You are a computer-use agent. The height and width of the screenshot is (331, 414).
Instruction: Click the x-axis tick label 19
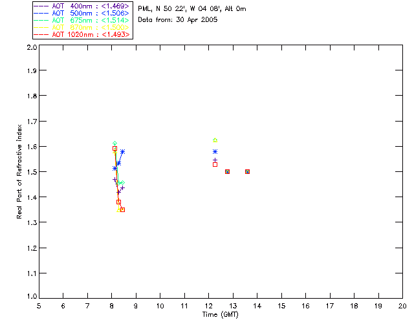(x=378, y=306)
